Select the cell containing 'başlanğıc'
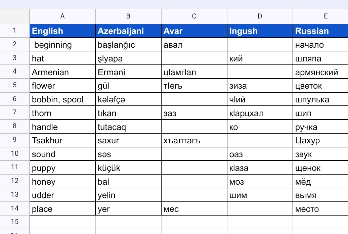The image size is (348, 234). point(128,45)
